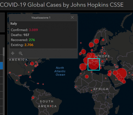Click the left panel vertical scrollbar
This screenshot has height=115, width=133.
4,52
